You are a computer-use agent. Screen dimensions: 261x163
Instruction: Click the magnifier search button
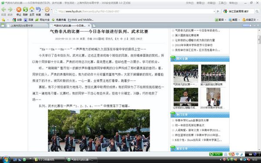[x=257, y=11]
